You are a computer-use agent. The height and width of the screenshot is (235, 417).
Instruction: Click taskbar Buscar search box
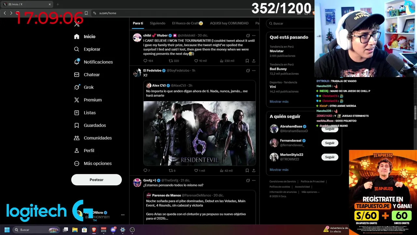pyautogui.click(x=36, y=230)
